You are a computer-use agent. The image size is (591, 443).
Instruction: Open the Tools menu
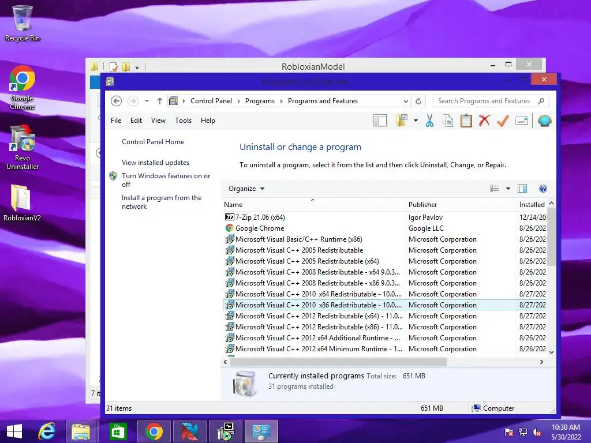[x=183, y=121]
